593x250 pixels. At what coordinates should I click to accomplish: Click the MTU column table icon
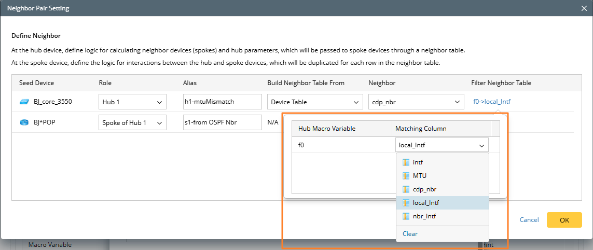[406, 176]
